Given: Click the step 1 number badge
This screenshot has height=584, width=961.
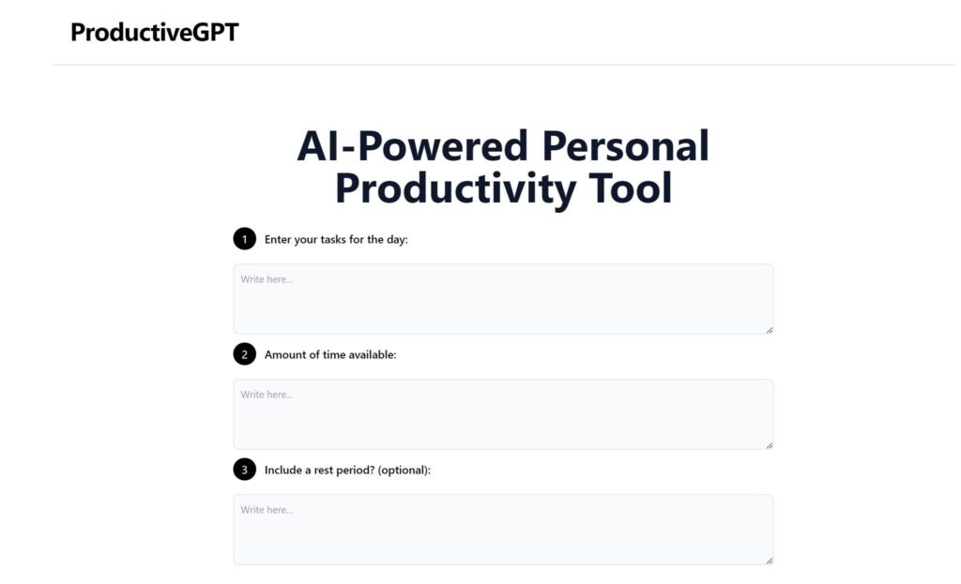Looking at the screenshot, I should (244, 239).
